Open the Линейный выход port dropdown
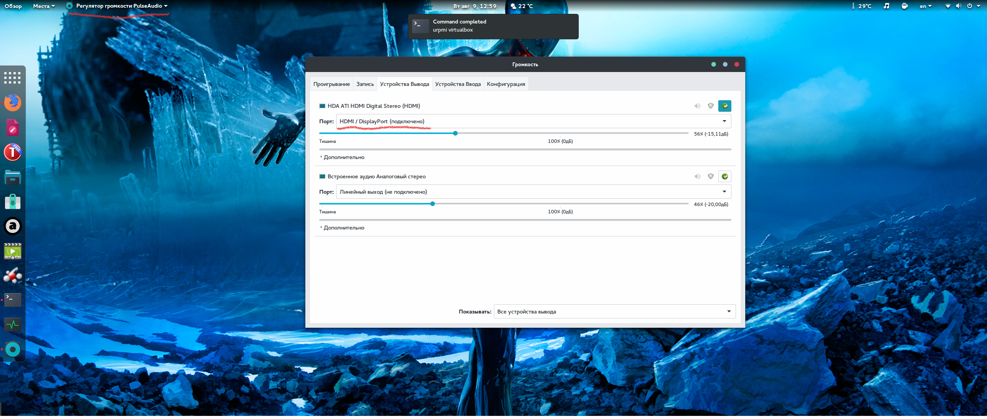 coord(533,192)
